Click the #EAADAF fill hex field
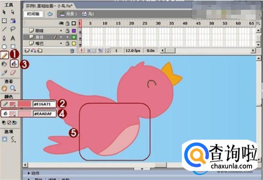 (44, 114)
